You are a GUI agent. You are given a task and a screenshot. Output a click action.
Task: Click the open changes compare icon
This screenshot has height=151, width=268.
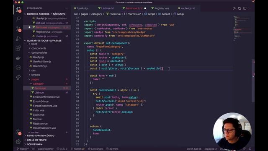click(240, 8)
